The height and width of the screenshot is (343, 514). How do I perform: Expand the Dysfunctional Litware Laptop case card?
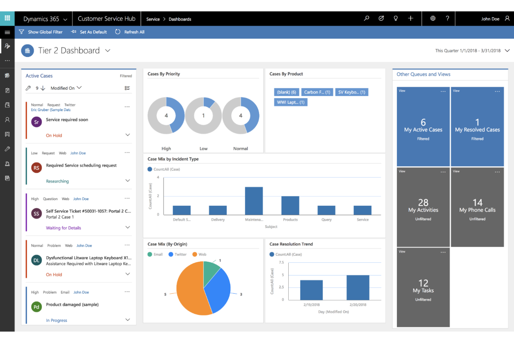tap(127, 274)
